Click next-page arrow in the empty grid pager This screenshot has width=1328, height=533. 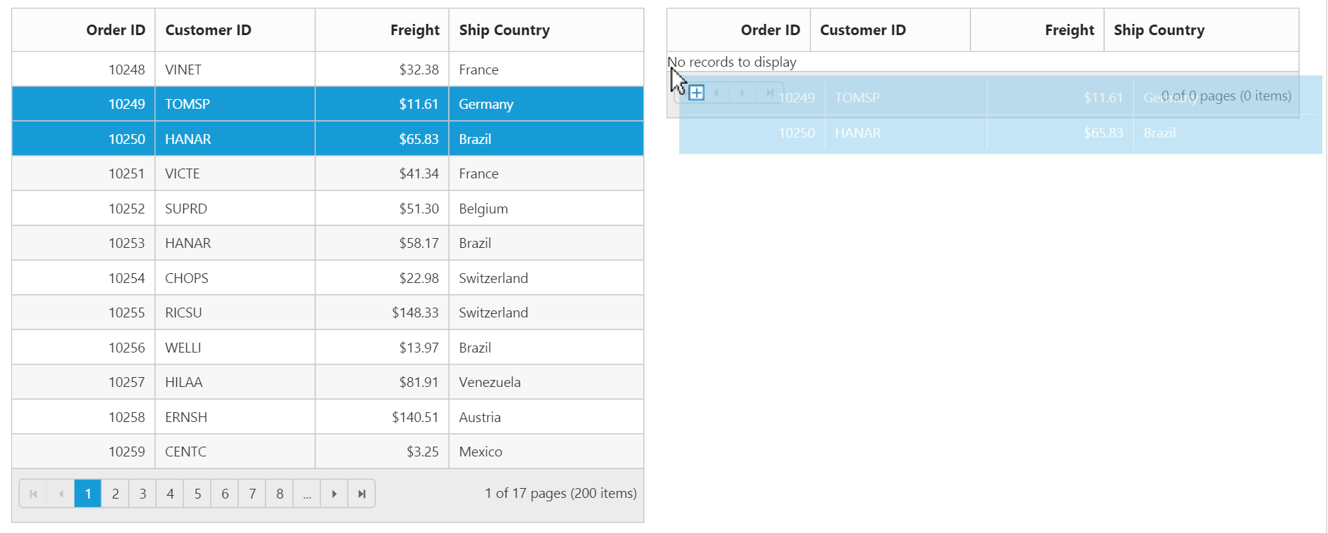click(x=742, y=93)
